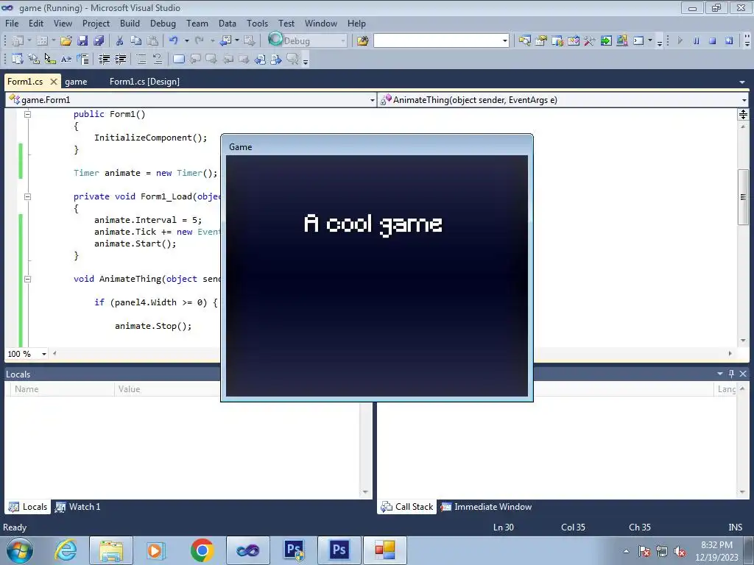Click the Open File folder icon
This screenshot has height=565, width=754.
(66, 41)
